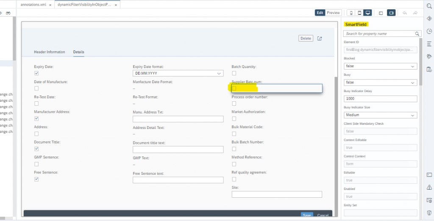Select the Details section tab
This screenshot has height=221, width=434.
click(78, 52)
